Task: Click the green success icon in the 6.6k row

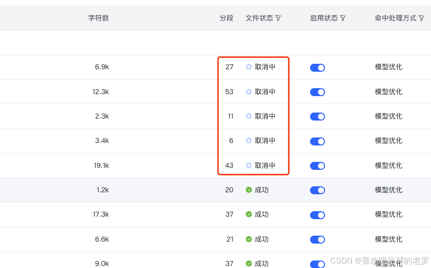Action: click(x=249, y=239)
